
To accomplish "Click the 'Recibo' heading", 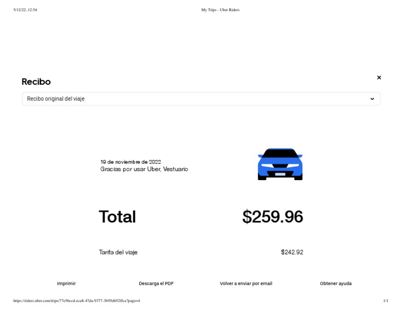I will (36, 82).
